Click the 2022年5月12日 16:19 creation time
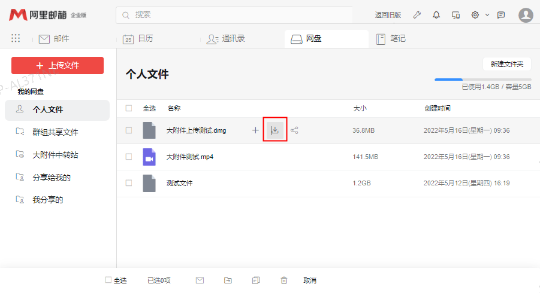This screenshot has height=293, width=540. pos(467,183)
